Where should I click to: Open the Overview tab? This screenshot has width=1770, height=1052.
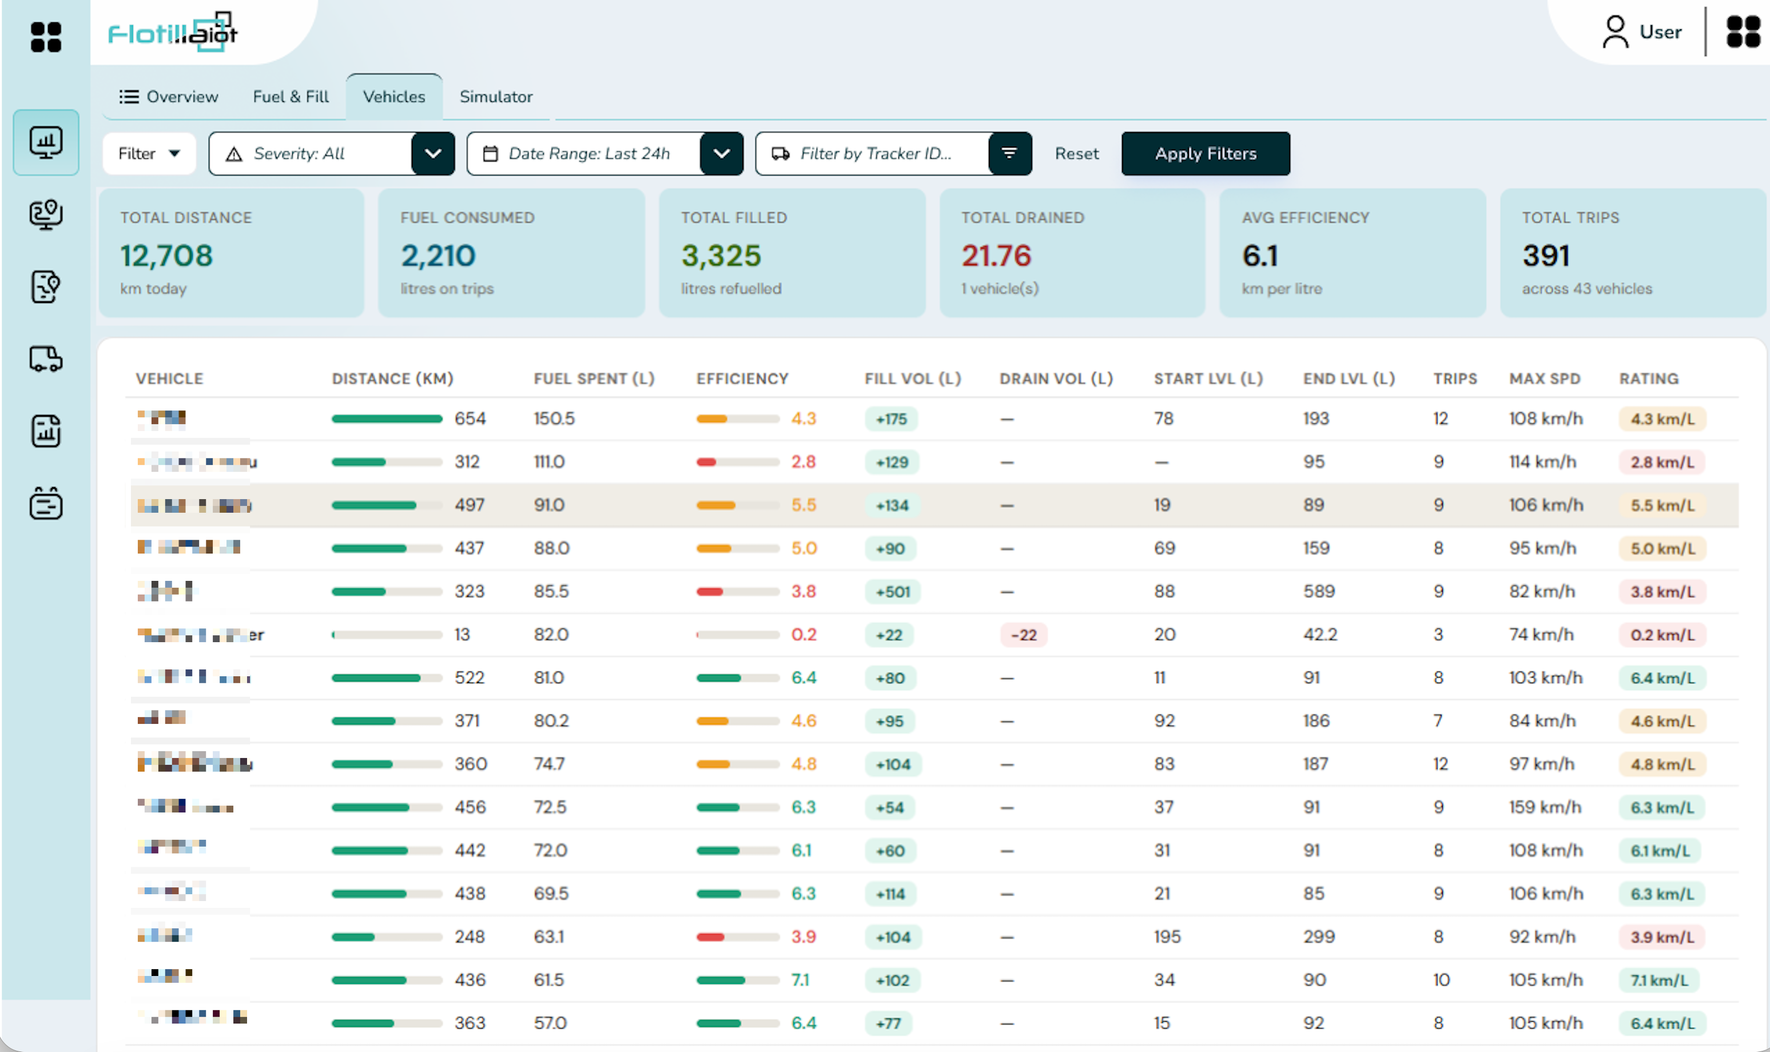pos(169,97)
